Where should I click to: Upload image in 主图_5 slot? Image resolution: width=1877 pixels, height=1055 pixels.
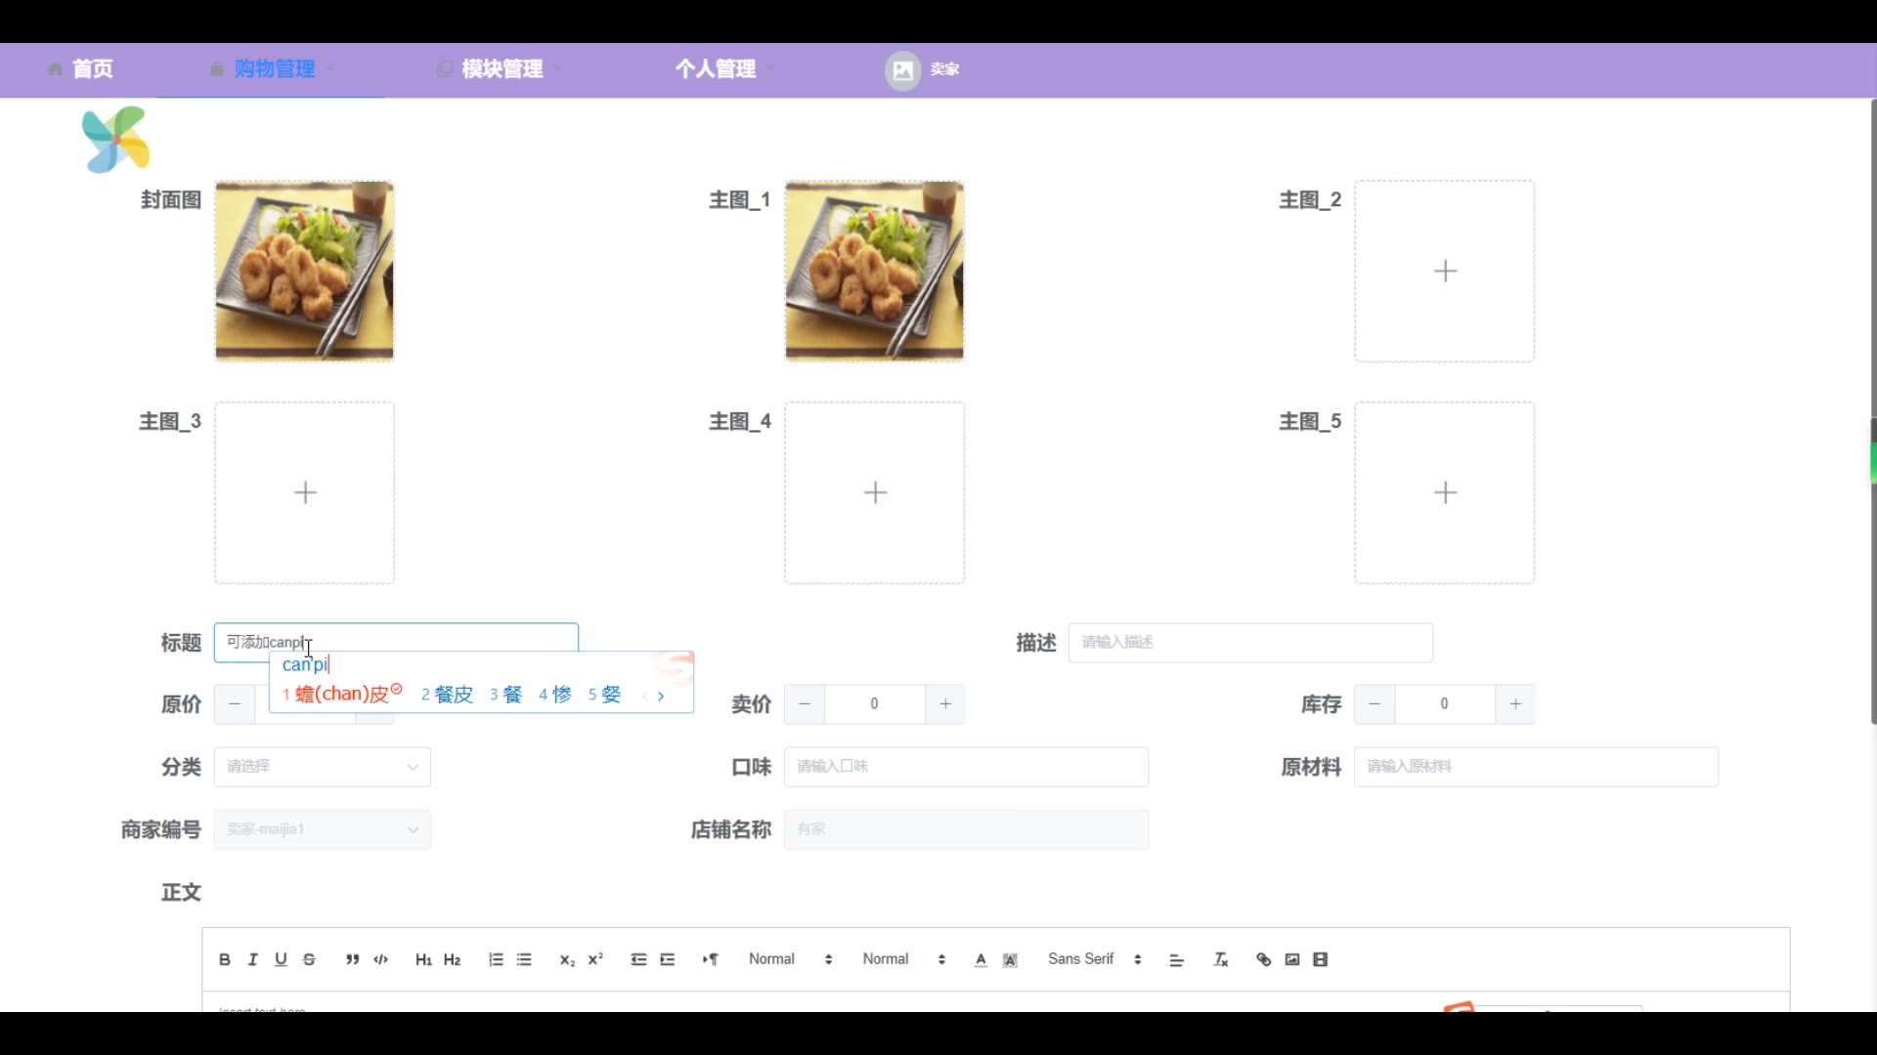[1444, 492]
